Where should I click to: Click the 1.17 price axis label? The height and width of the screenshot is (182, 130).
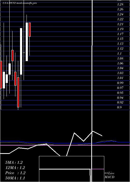[x=120, y=34]
